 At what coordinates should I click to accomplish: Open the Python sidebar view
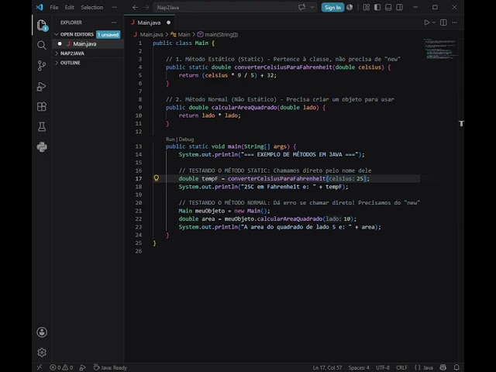coord(42,147)
